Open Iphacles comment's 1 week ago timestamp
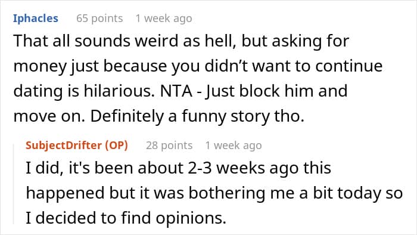Image resolution: width=417 pixels, height=235 pixels. (164, 18)
